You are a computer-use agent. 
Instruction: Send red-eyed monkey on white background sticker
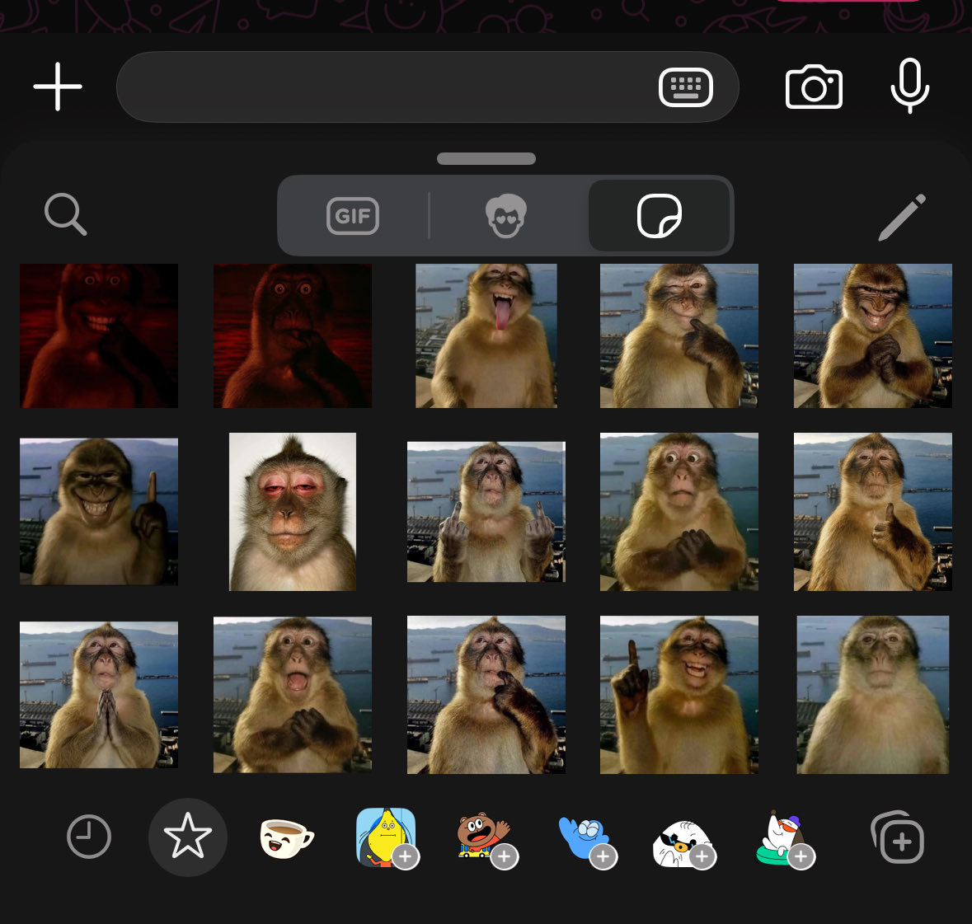tap(293, 511)
